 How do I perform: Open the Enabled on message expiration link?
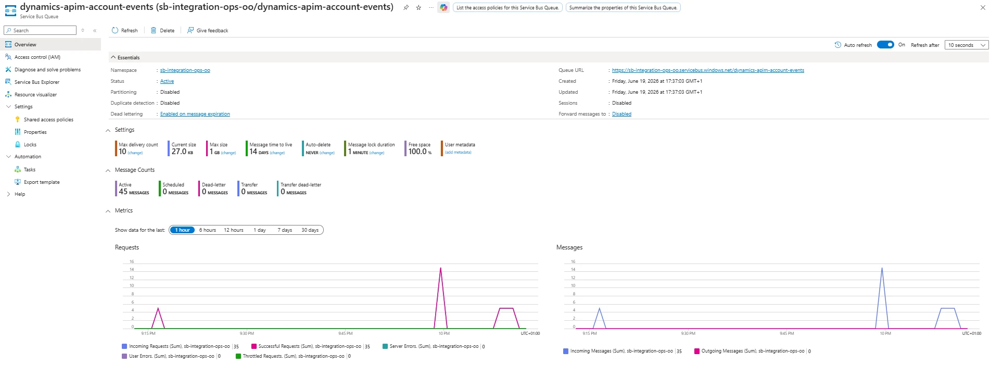click(195, 114)
